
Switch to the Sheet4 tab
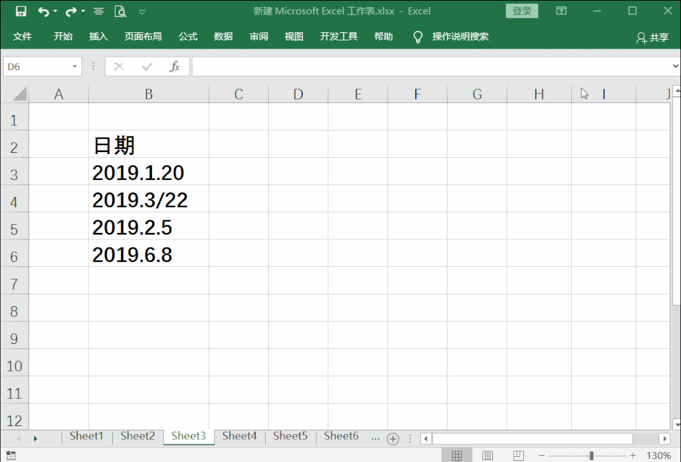click(x=239, y=436)
